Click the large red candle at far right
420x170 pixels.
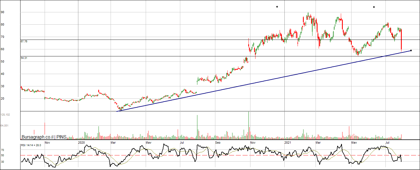coord(401,39)
